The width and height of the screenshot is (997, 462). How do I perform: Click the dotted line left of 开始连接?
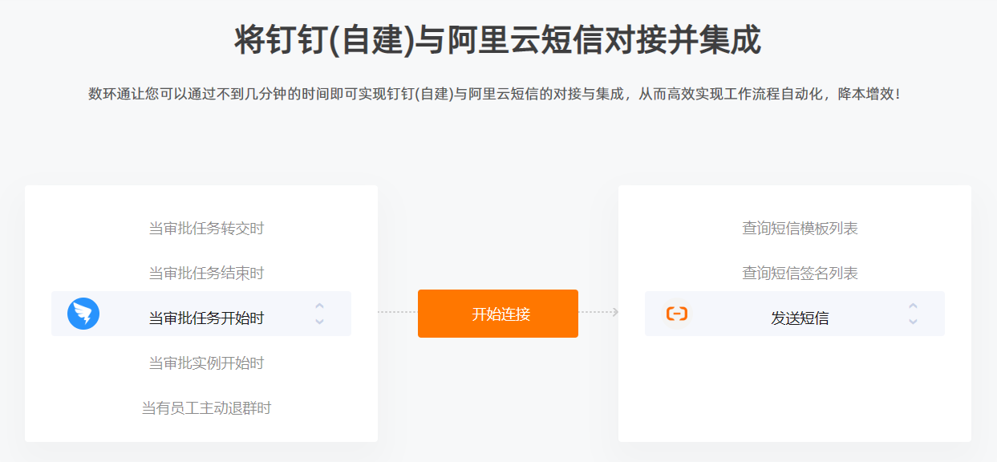[x=398, y=312]
